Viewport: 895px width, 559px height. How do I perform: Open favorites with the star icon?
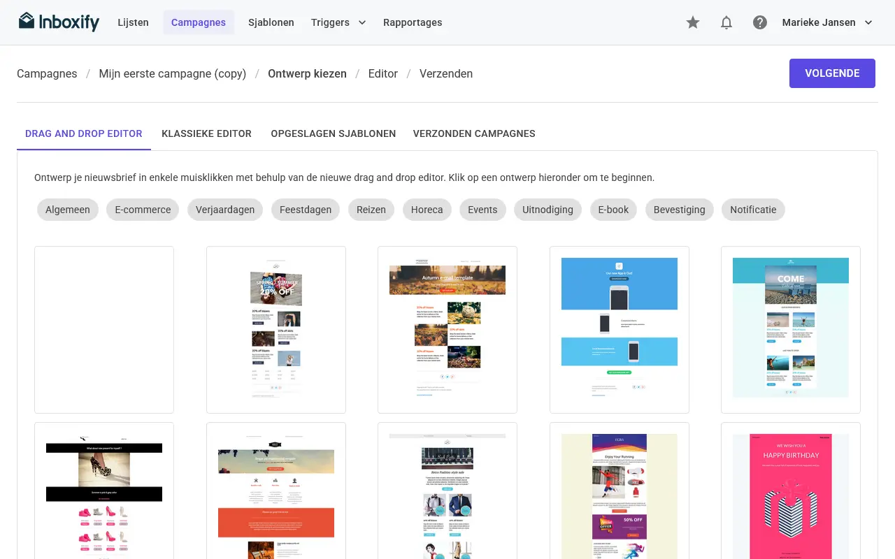693,22
